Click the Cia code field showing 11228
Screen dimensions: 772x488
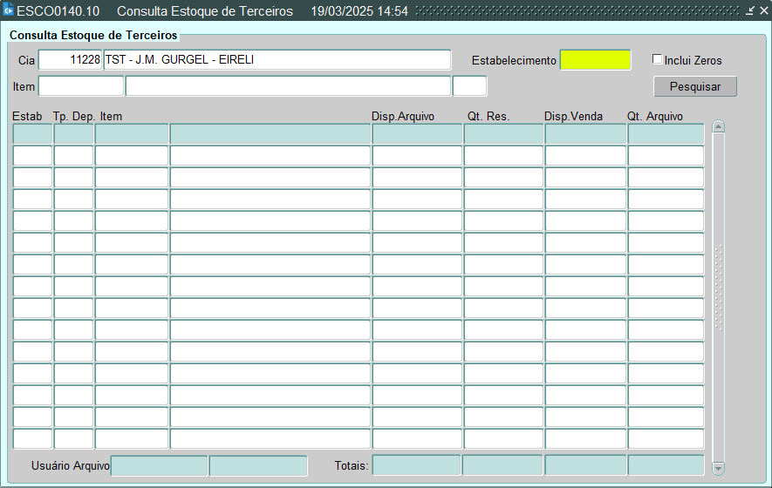(71, 60)
